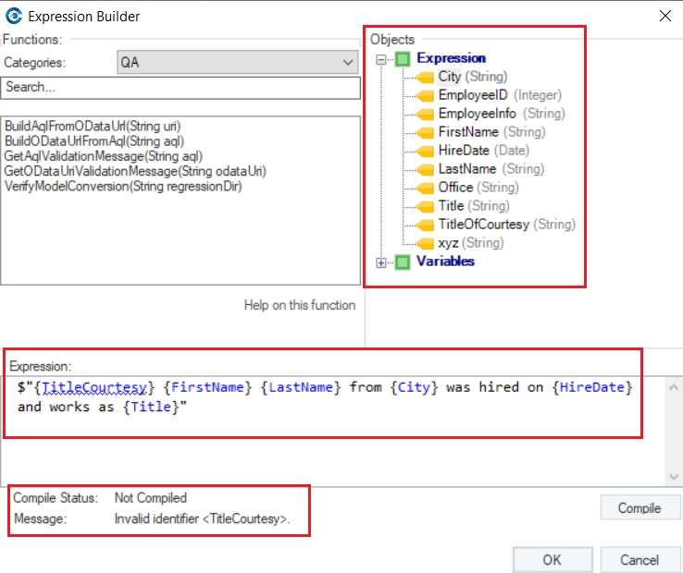Viewport: 683px width, 573px height.
Task: Click expression editor scrollbar down arrow
Action: point(674,477)
